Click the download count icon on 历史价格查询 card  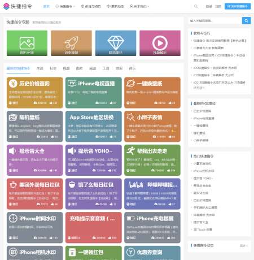pyautogui.click(x=35, y=103)
